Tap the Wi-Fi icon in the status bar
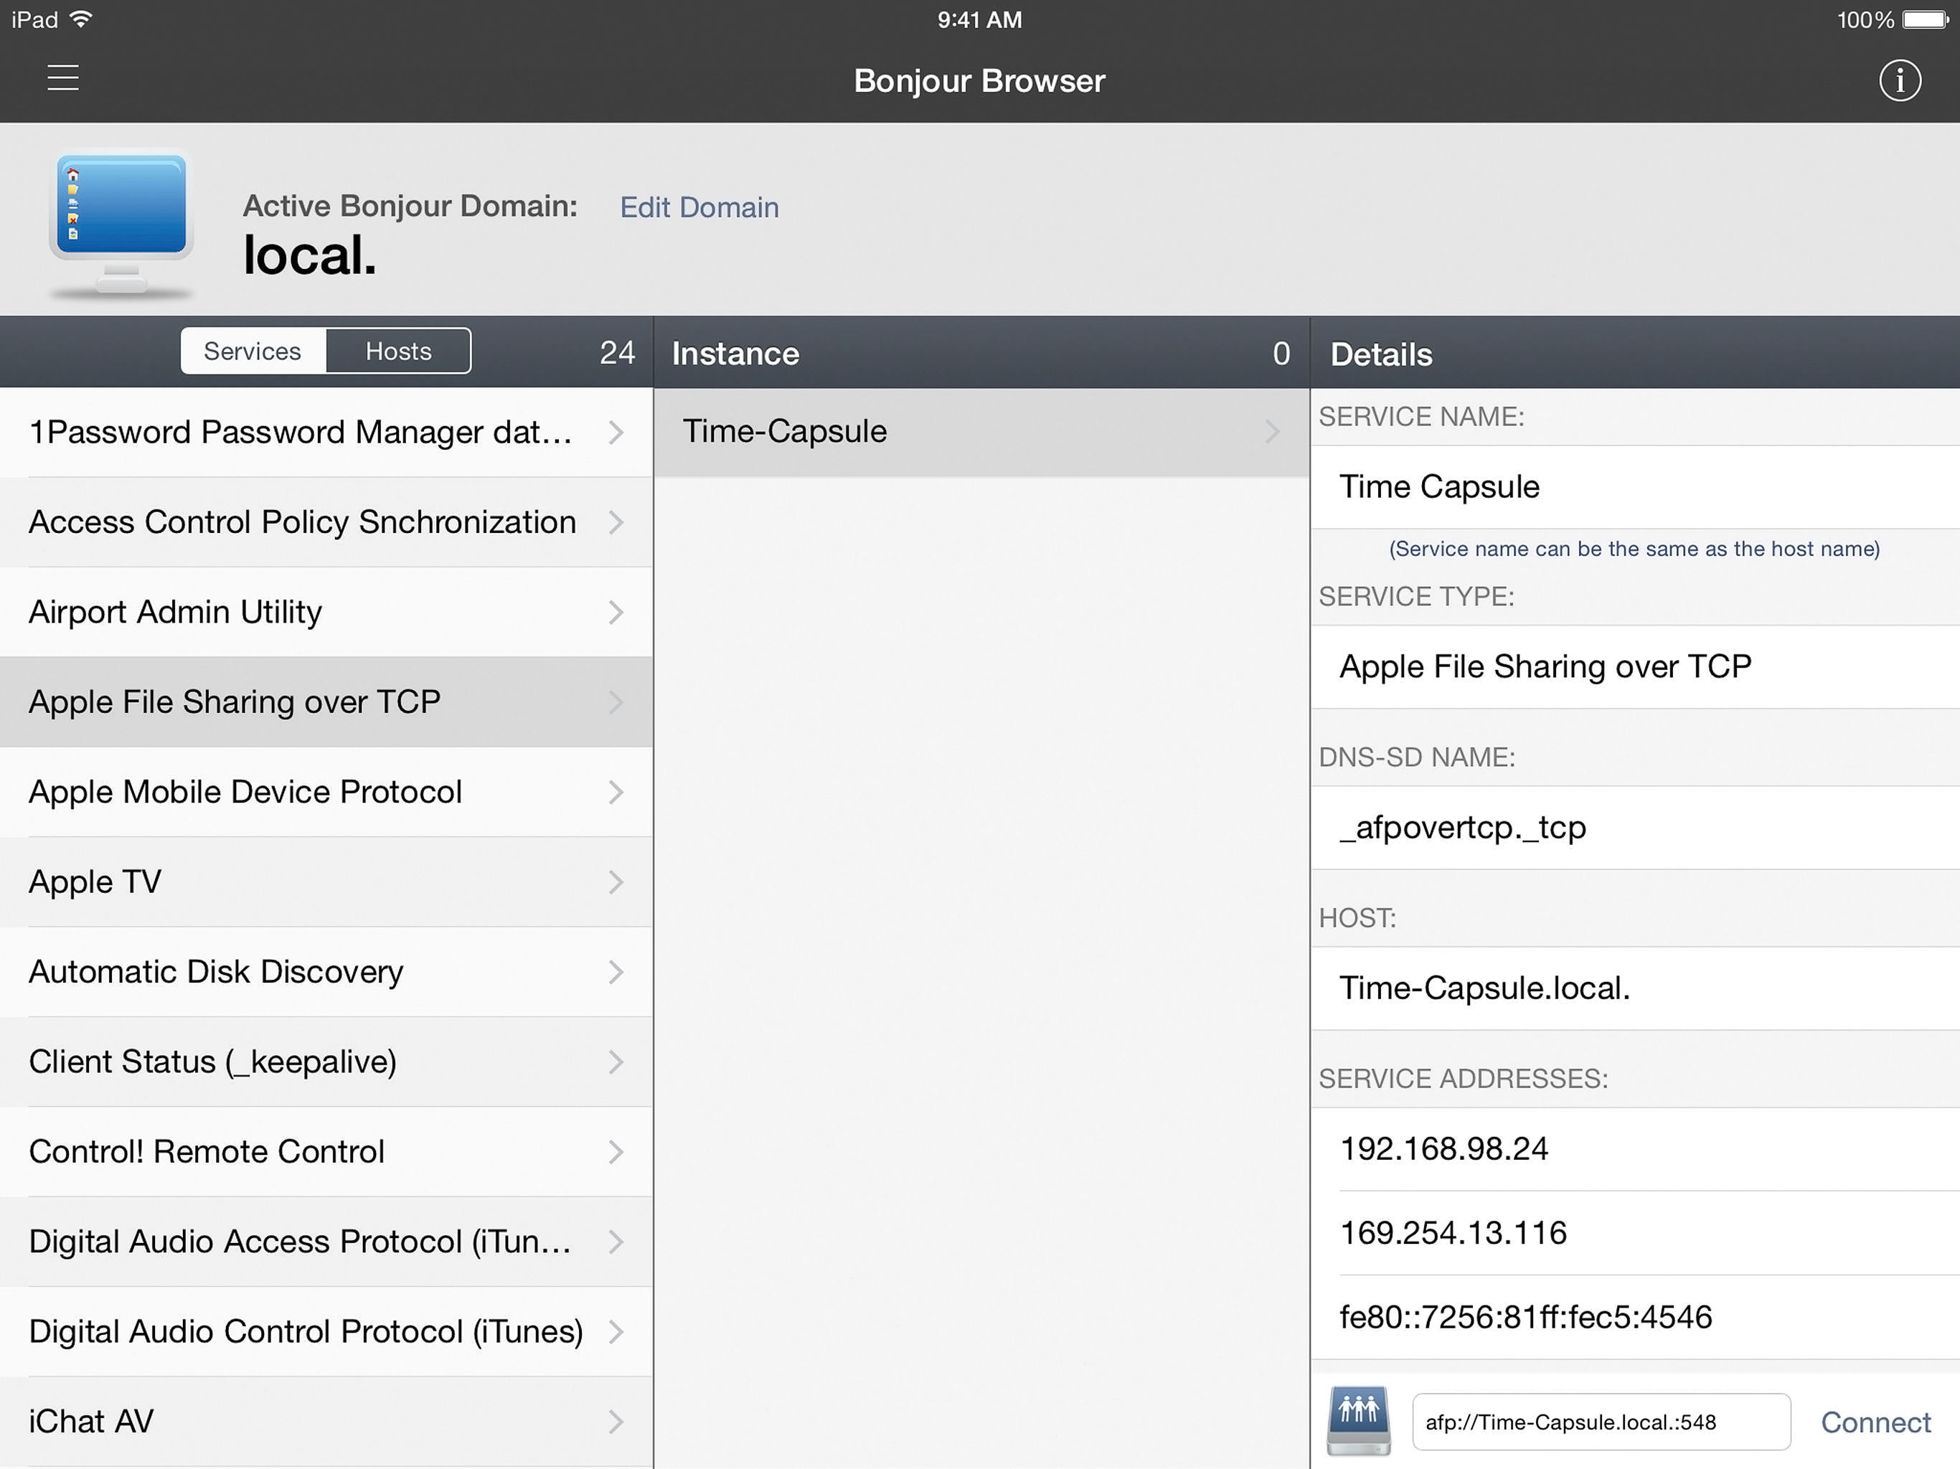 click(x=80, y=19)
